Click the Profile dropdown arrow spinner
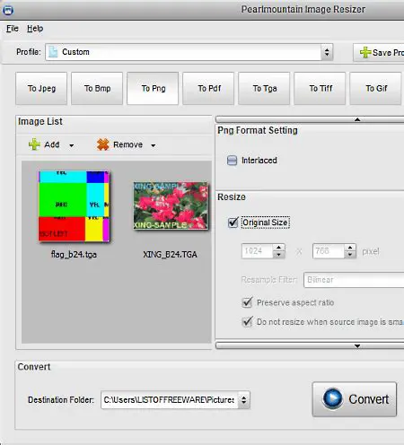 (x=327, y=52)
